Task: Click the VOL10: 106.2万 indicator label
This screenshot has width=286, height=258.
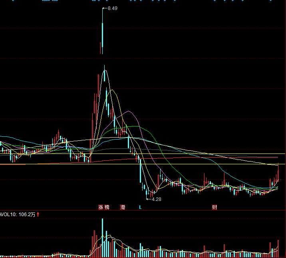Action: [x=18, y=215]
